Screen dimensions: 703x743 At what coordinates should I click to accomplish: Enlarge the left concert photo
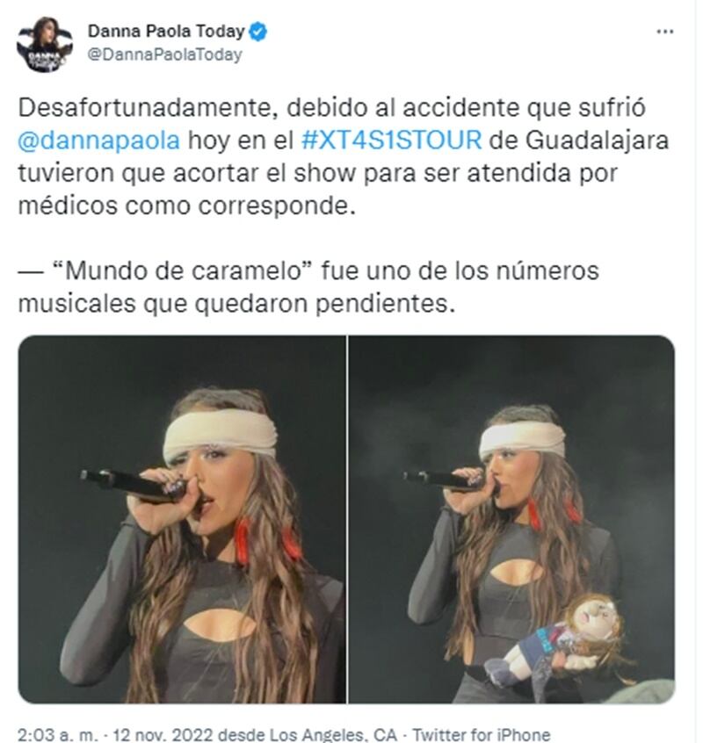tap(182, 519)
